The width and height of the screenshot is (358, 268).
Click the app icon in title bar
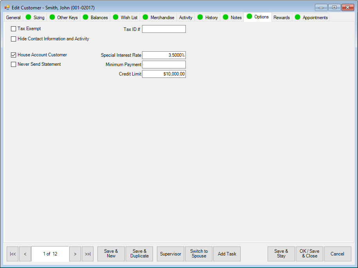(x=7, y=7)
